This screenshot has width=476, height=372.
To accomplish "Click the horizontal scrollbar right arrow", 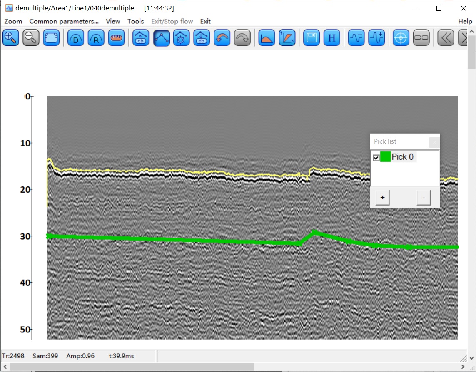I will point(463,367).
